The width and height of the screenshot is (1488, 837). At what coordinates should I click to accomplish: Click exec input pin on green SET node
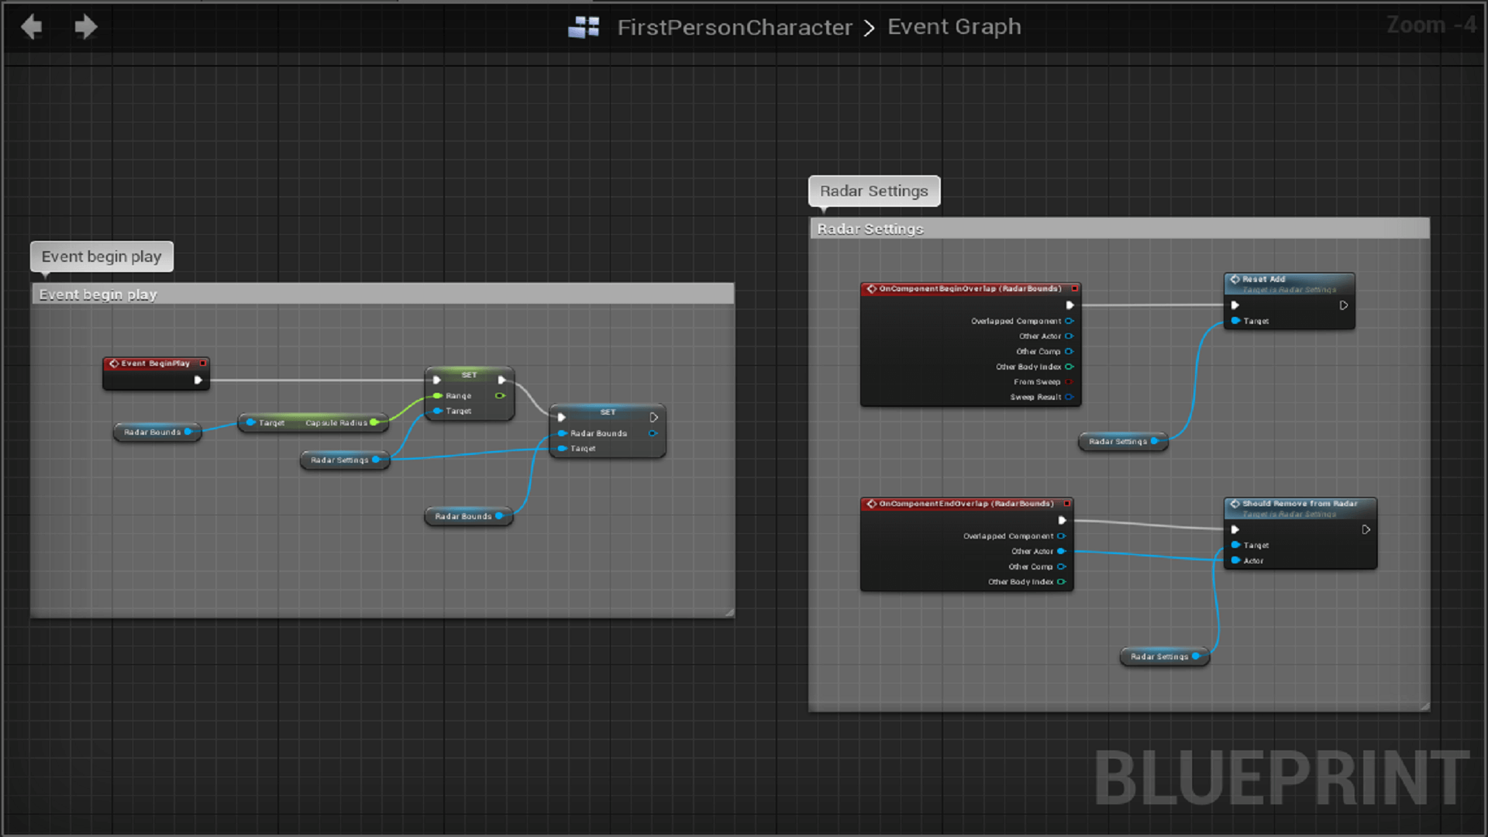(x=437, y=380)
